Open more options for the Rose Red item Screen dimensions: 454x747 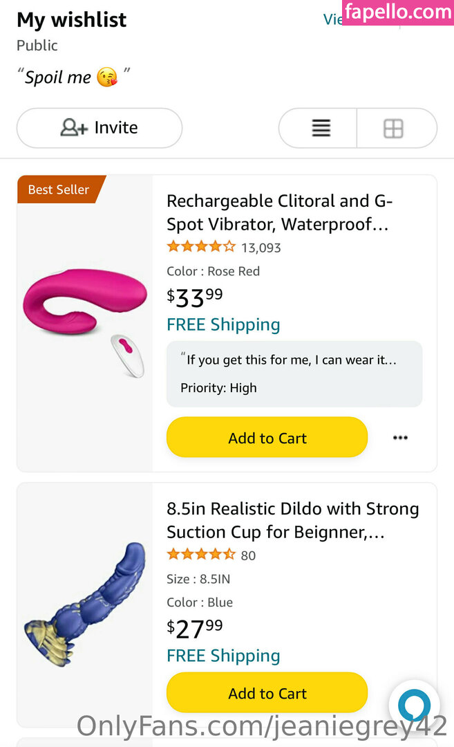(x=400, y=438)
